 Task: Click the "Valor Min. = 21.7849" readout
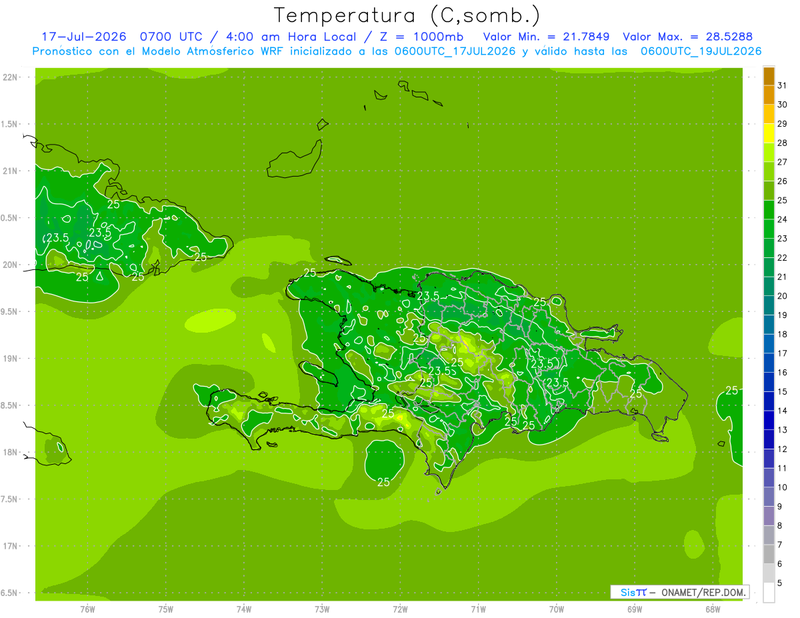(547, 37)
